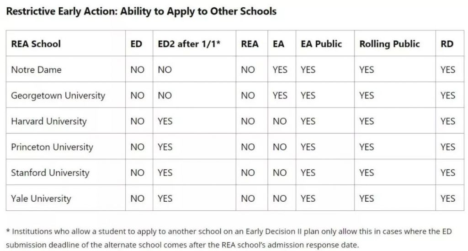Viewport: 468px width, 251px height.
Task: Select the 'Yale University' row label
Action: 41,199
